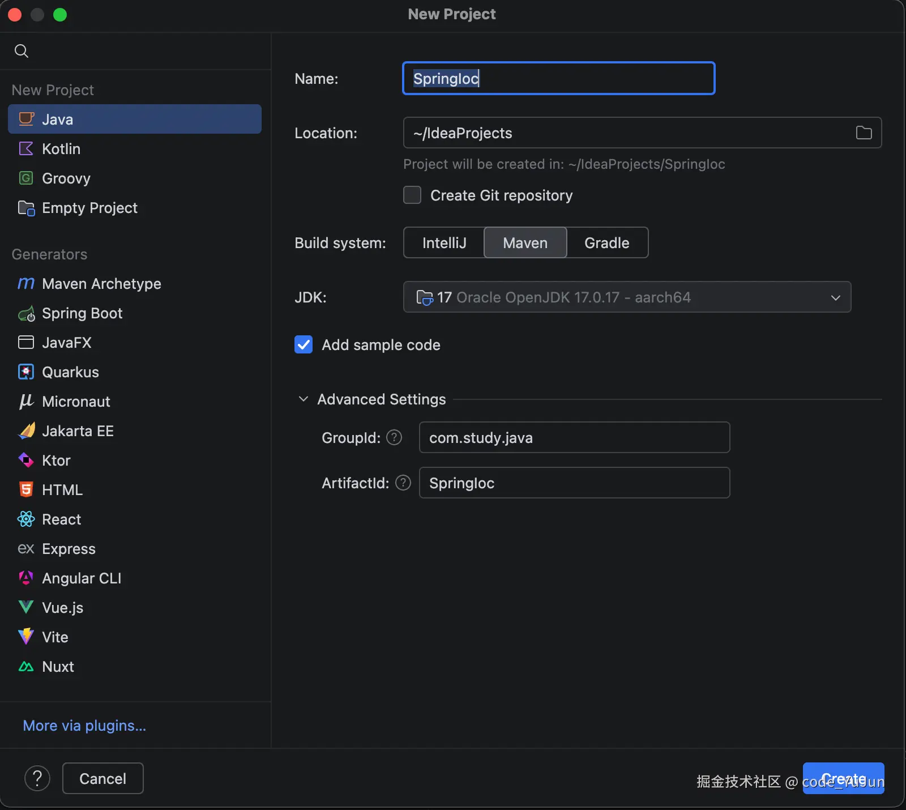The height and width of the screenshot is (810, 906).
Task: Choose the Maven Archetype generator icon
Action: click(26, 284)
